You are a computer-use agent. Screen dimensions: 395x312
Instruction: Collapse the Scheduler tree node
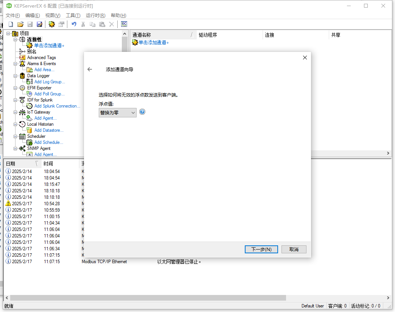[16, 136]
